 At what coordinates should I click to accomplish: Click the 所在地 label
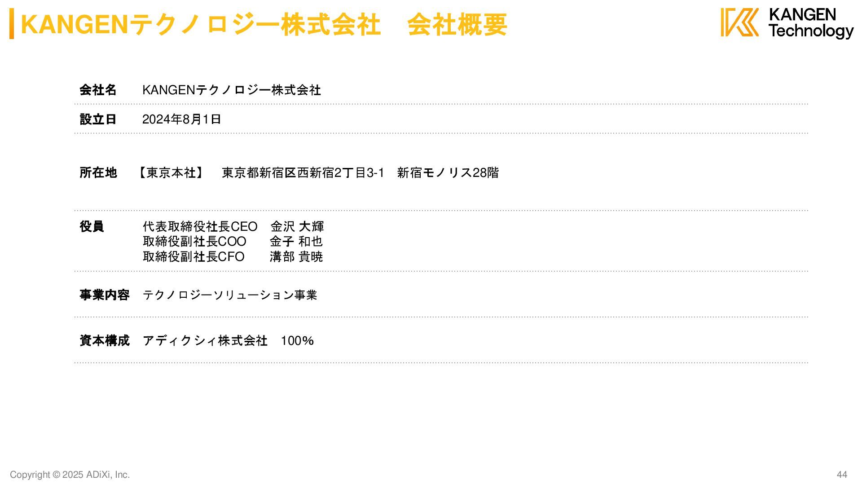click(98, 172)
